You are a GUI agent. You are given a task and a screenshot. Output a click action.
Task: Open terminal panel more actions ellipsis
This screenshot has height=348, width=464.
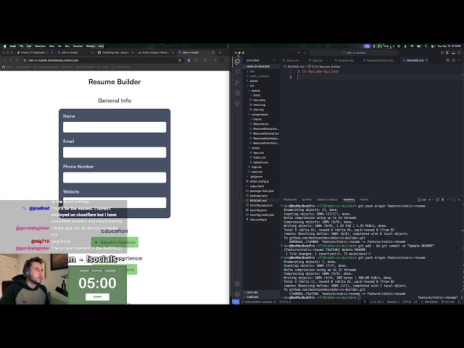point(448,200)
